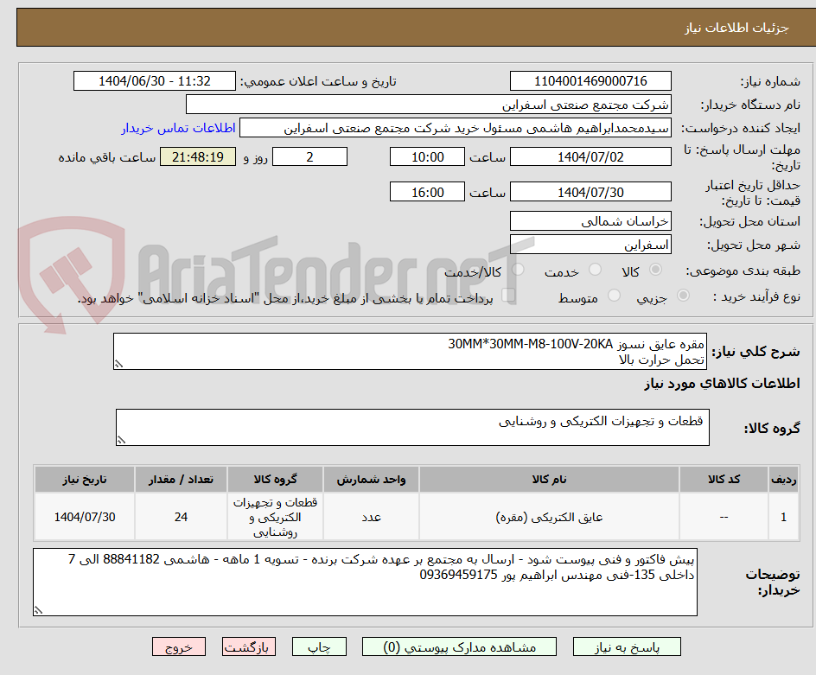Image resolution: width=816 pixels, height=675 pixels.
Task: Select the کالا/خدمت radio button
Action: pyautogui.click(x=517, y=268)
